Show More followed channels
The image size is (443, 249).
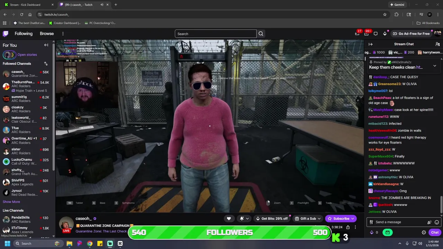[x=11, y=202]
